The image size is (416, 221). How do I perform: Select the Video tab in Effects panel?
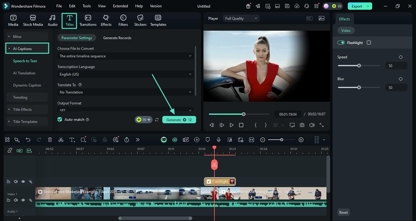(x=346, y=31)
